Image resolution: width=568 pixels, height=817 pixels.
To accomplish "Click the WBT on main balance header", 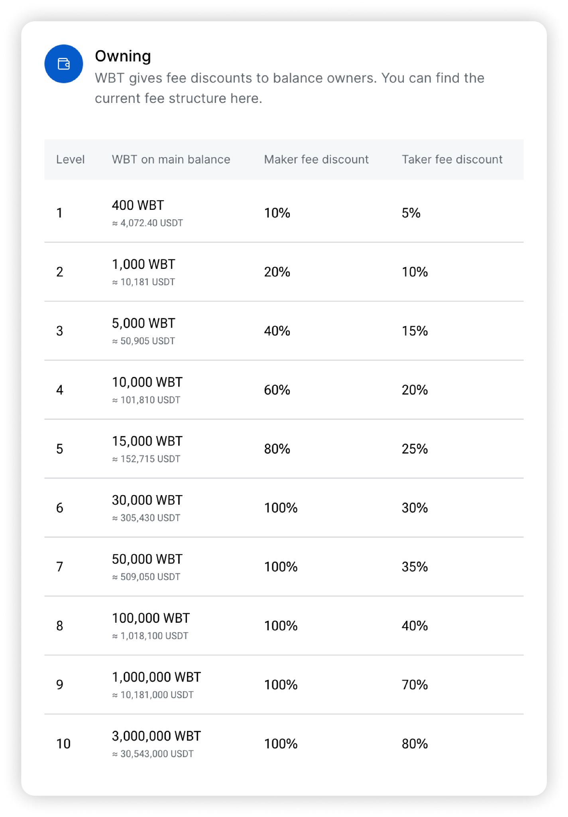I will click(171, 160).
